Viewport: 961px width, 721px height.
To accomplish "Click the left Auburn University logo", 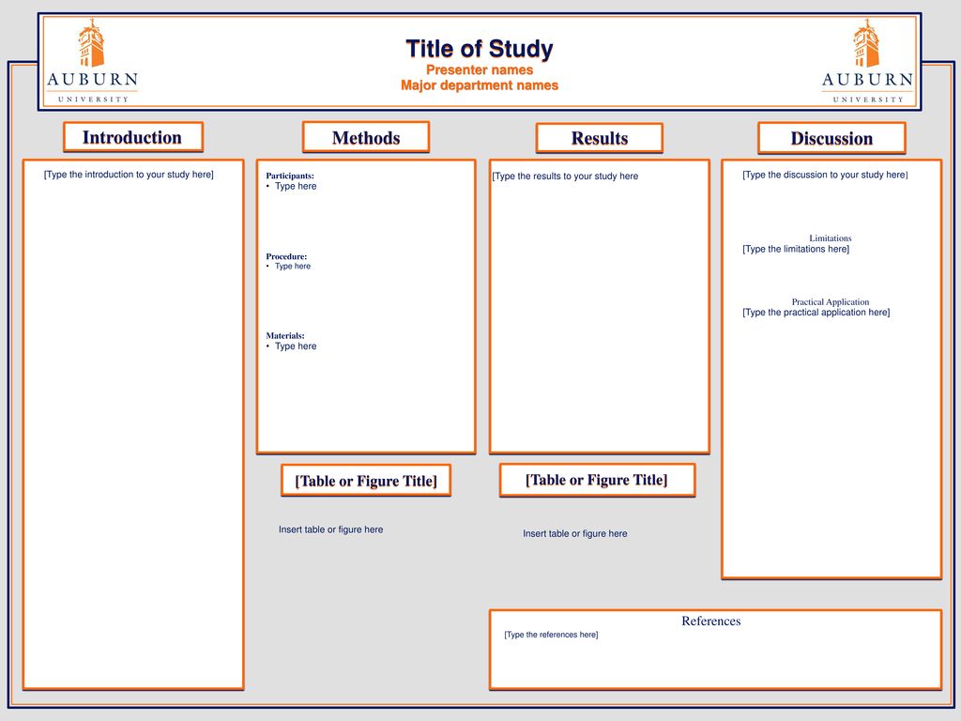I will click(93, 61).
